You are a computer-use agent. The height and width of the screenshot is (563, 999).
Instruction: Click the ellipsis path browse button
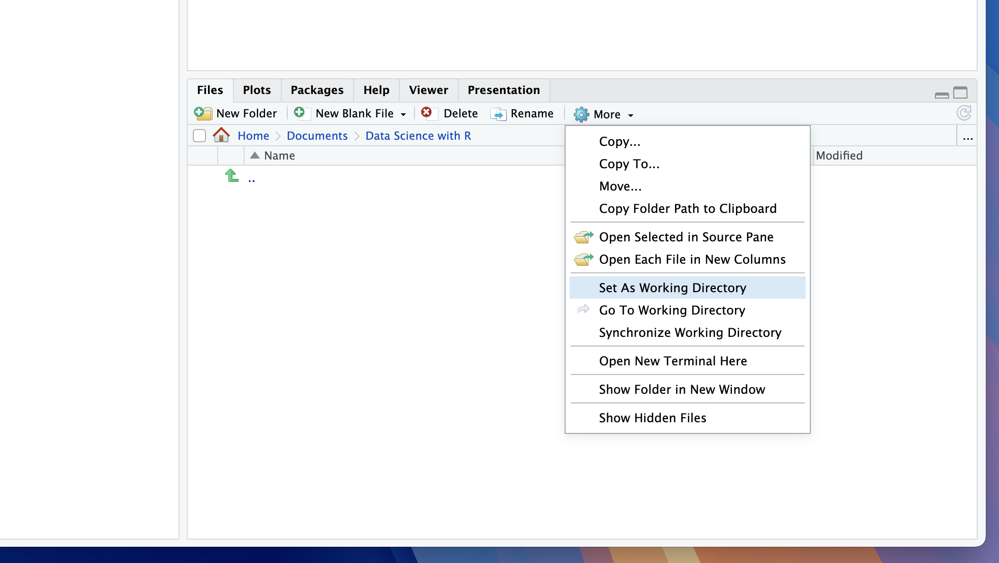pos(967,137)
